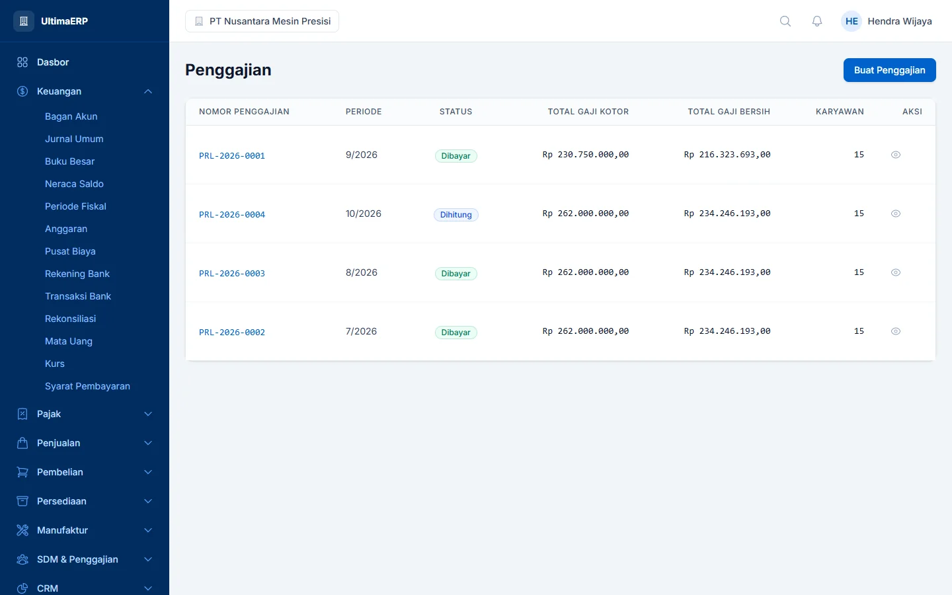Click the HE user avatar

pyautogui.click(x=852, y=21)
